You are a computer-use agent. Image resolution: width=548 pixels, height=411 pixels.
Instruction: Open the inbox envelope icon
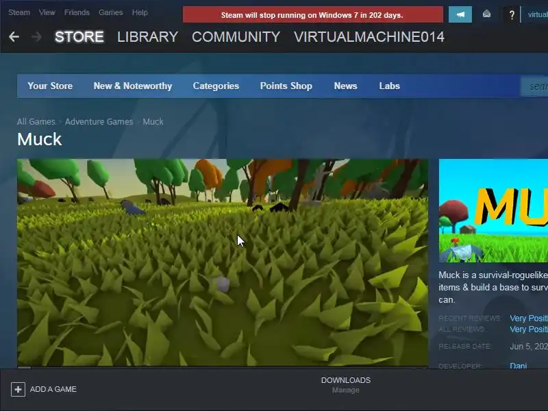point(486,14)
